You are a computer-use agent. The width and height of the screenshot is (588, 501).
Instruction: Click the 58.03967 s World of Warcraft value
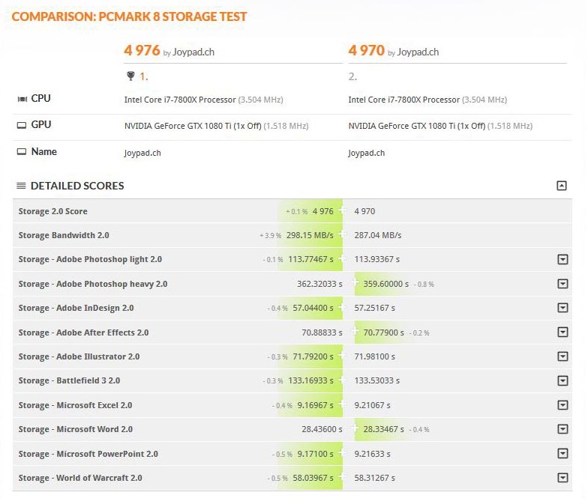tap(313, 478)
